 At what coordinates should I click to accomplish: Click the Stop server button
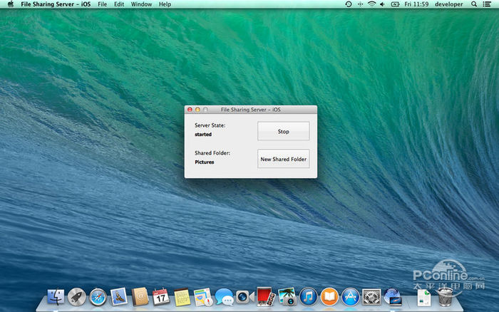283,131
